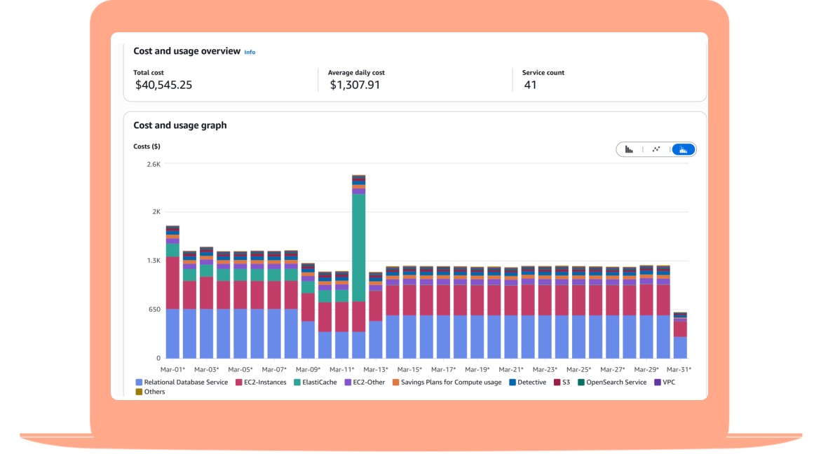
Task: Click the short Mar-31 bar
Action: (x=680, y=336)
